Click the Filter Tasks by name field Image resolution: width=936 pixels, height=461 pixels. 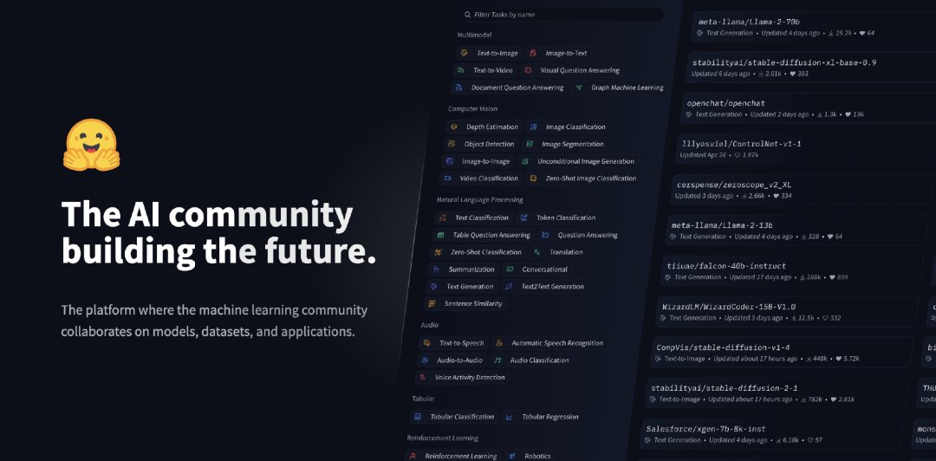562,15
